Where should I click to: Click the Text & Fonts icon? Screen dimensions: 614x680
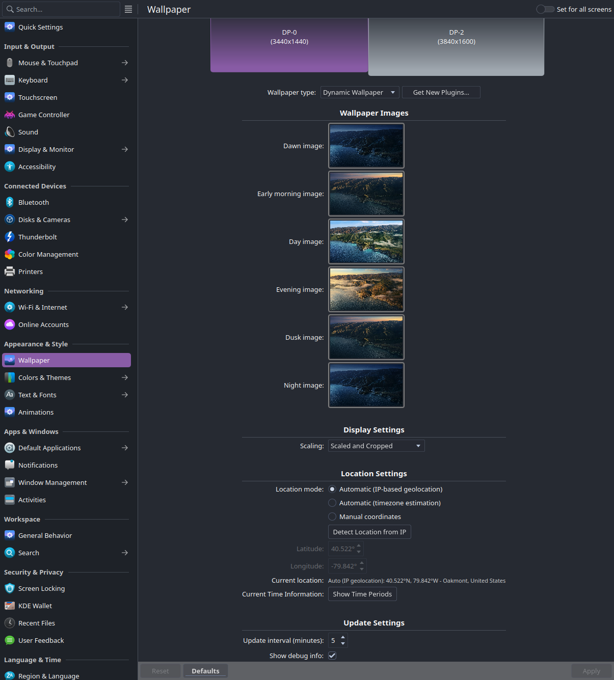click(10, 395)
